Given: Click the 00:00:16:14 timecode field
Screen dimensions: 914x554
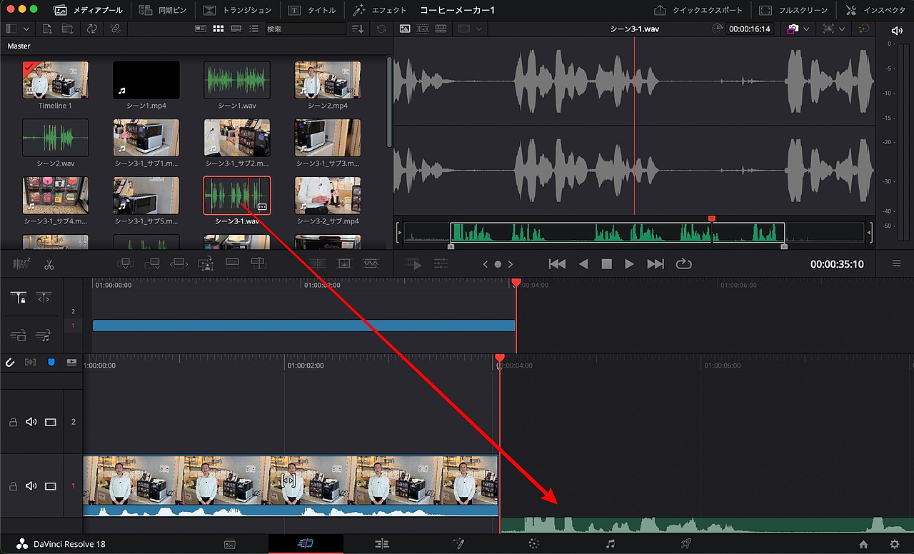Looking at the screenshot, I should click(750, 29).
